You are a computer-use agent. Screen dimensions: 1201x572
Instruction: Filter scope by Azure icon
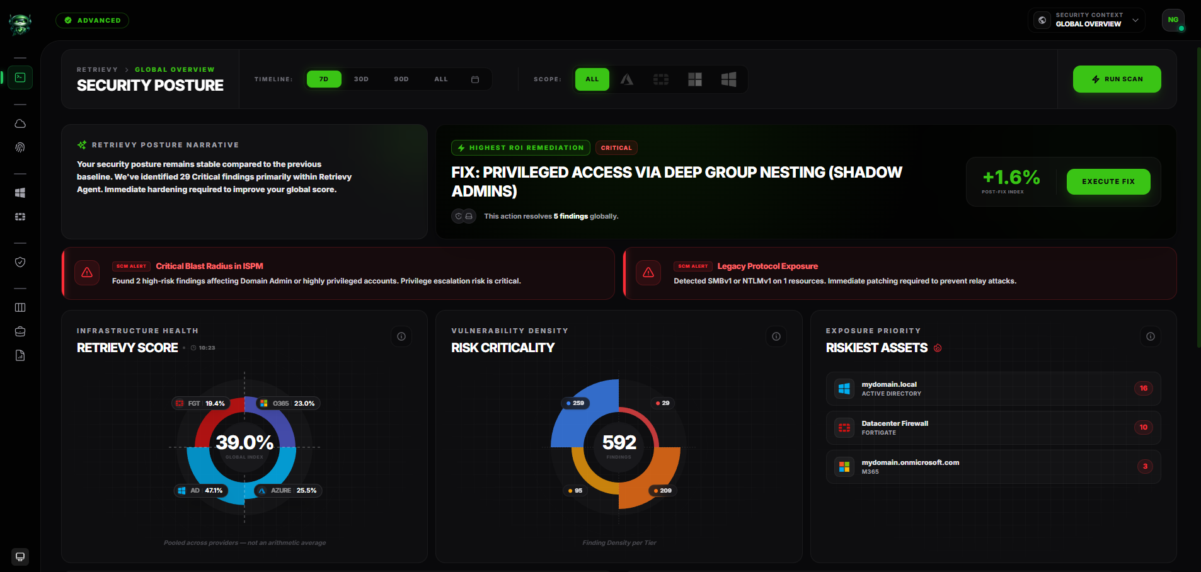point(626,79)
